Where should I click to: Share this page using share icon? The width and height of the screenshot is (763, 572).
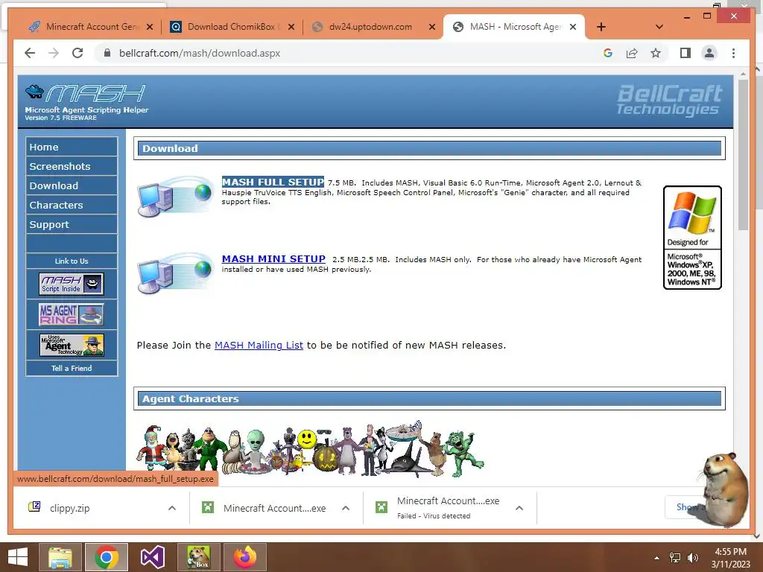[x=632, y=53]
